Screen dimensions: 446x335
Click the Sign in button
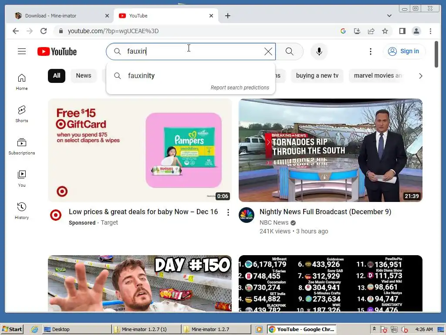[x=404, y=51]
